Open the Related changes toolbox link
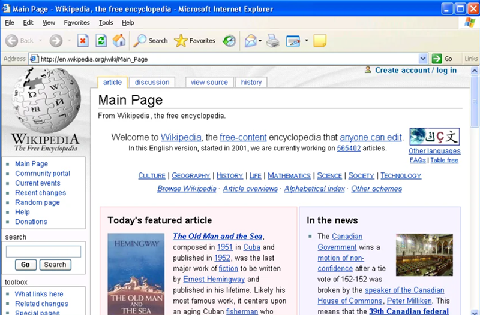Screen dimensions: 480x315 [x=41, y=304]
